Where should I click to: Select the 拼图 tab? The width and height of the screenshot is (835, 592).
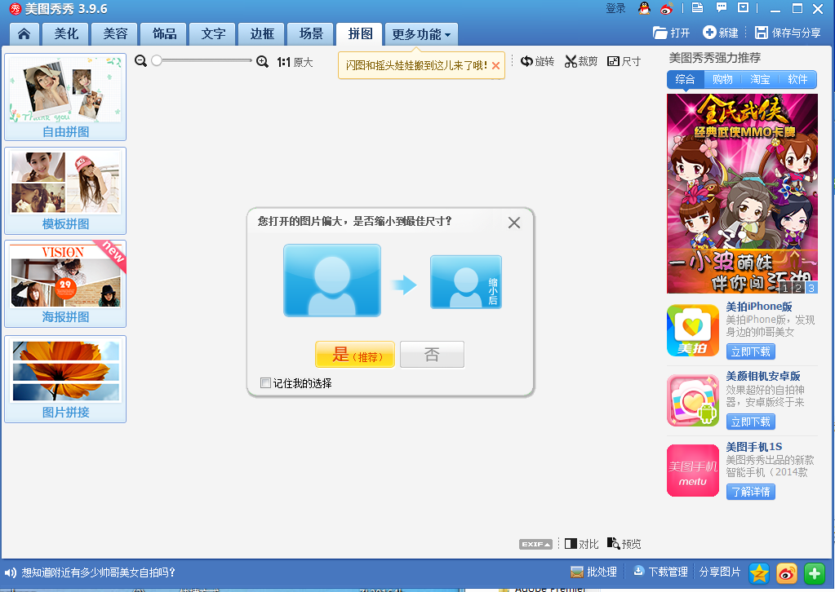pos(360,34)
